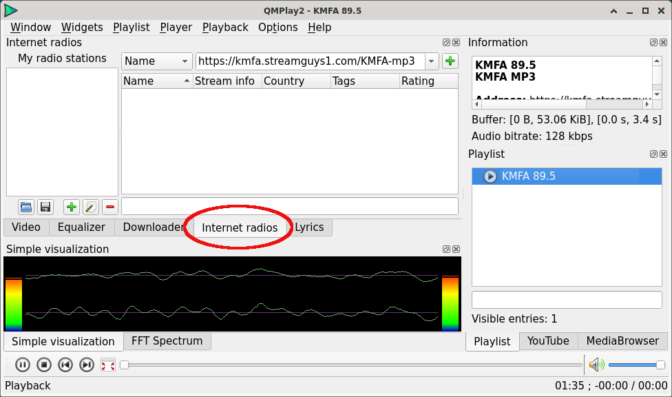
Task: Edit the selected radio station with the pencil icon
Action: [x=90, y=207]
